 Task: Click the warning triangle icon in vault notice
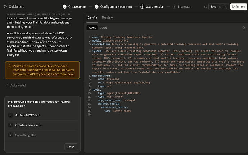9,66
